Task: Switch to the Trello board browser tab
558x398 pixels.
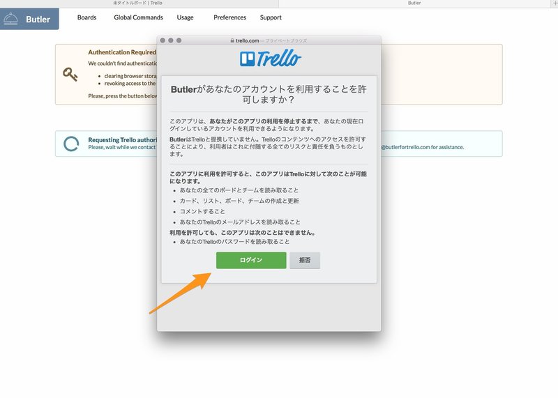Action: pyautogui.click(x=139, y=3)
